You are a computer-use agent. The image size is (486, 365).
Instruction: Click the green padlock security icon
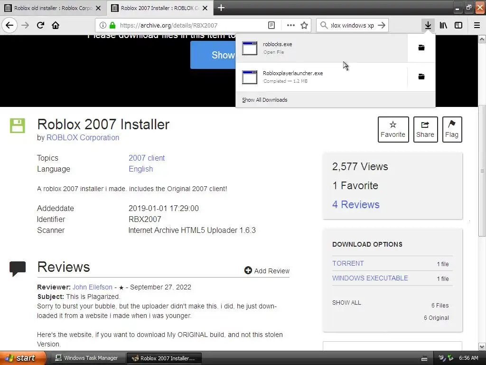point(112,25)
